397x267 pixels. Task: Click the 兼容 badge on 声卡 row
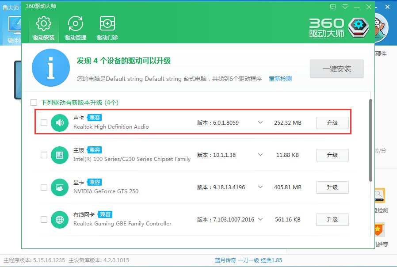coord(94,118)
